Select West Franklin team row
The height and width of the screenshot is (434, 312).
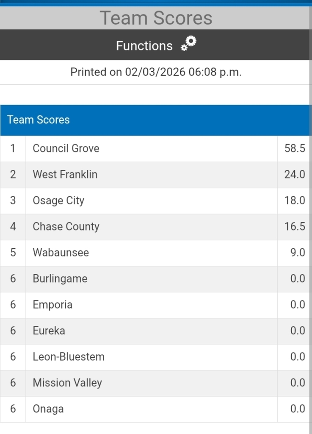point(65,174)
